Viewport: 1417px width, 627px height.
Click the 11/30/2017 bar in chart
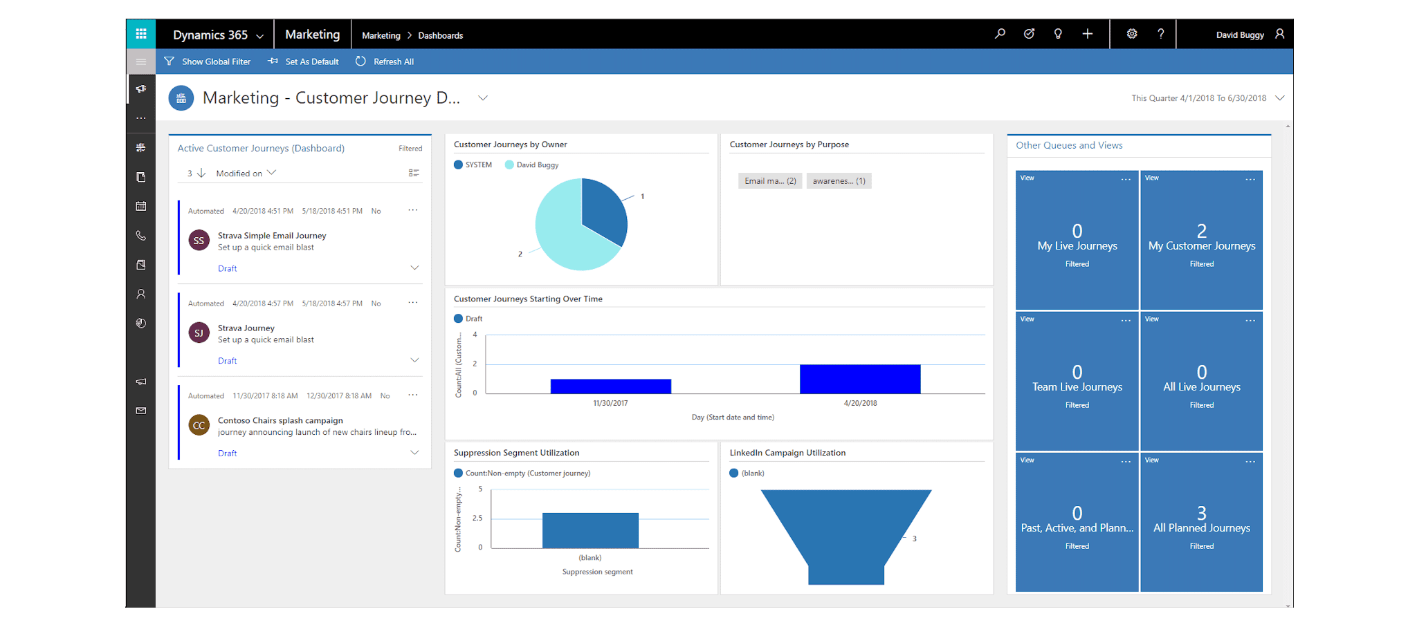coord(611,386)
